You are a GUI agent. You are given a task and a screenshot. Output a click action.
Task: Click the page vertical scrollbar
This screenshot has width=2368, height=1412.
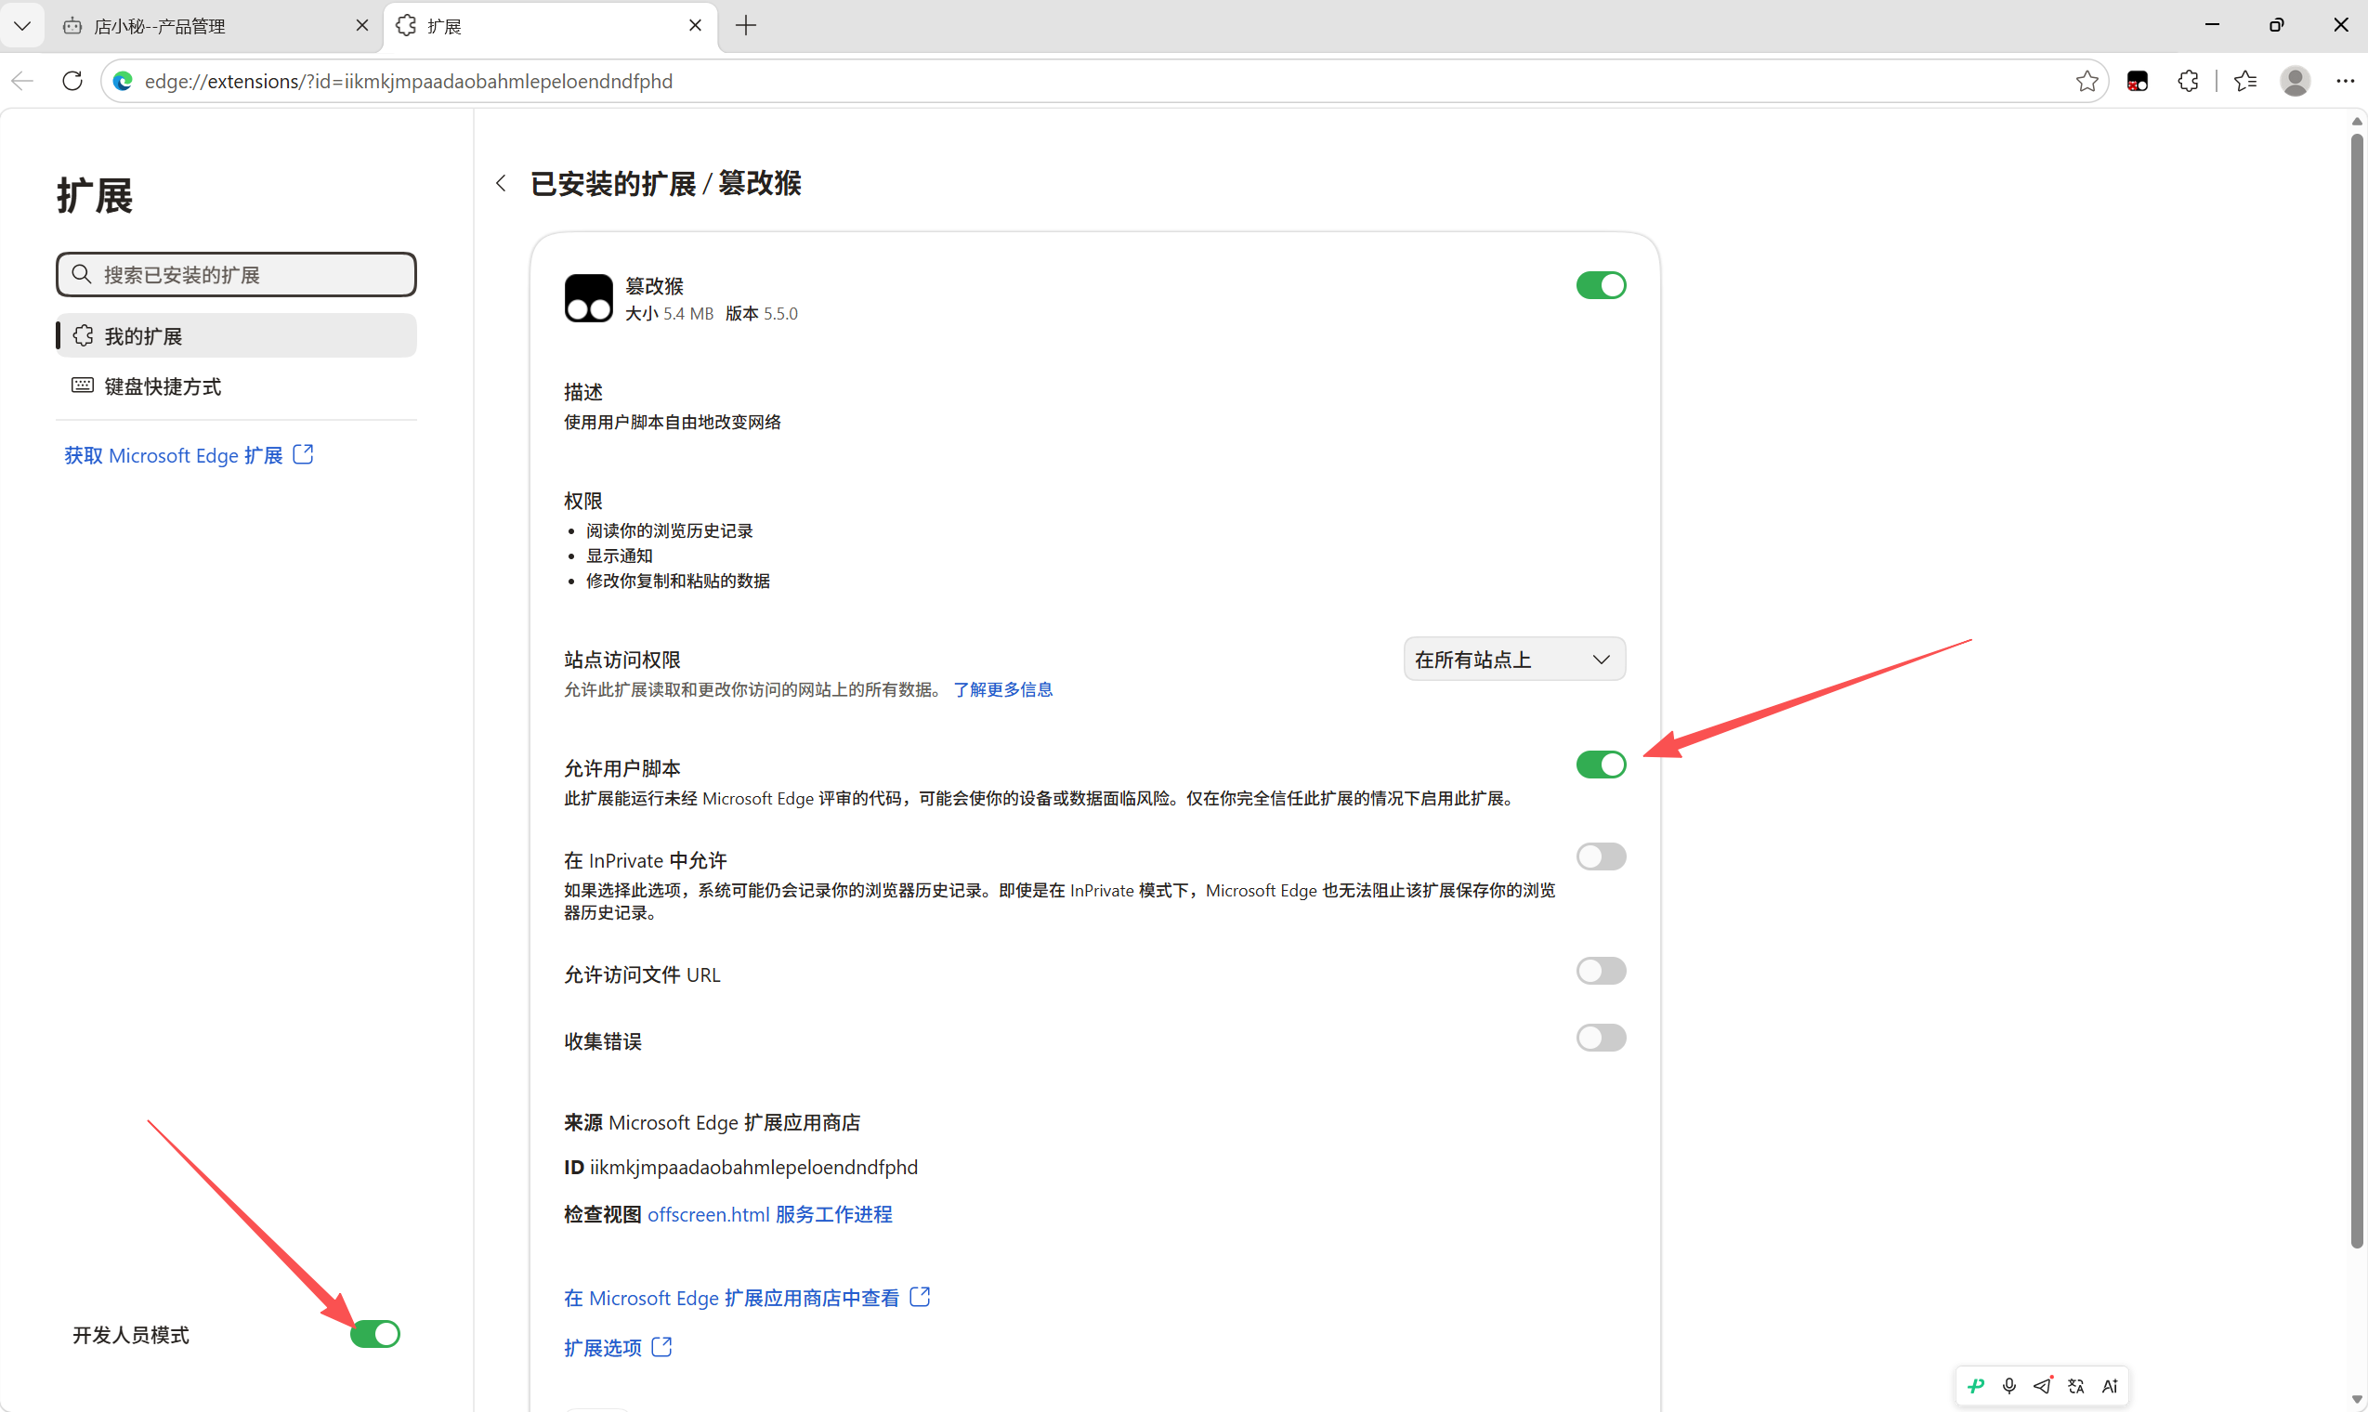2357,690
